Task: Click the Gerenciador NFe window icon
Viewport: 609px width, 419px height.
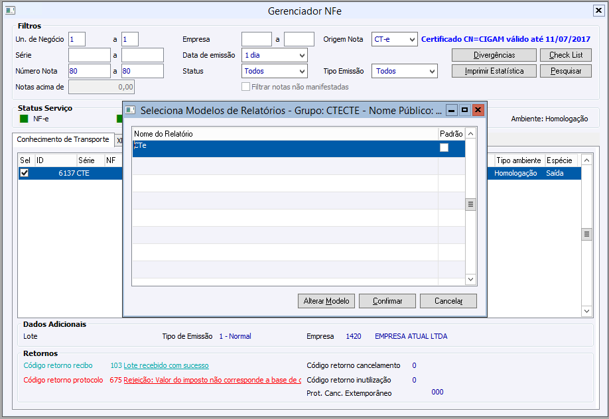Action: [x=10, y=11]
